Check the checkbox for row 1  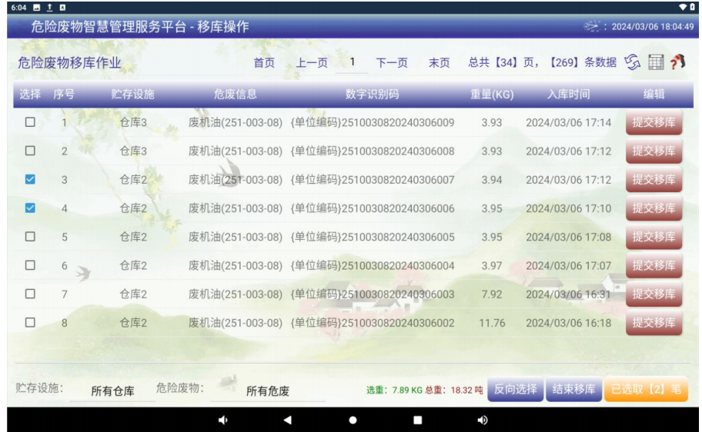tap(30, 122)
